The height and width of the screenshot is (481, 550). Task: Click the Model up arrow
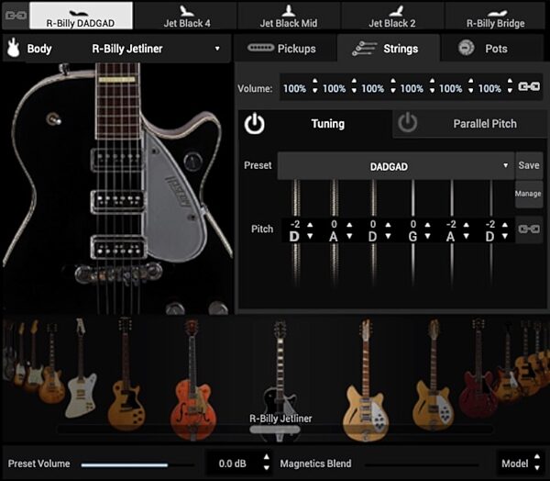537,456
